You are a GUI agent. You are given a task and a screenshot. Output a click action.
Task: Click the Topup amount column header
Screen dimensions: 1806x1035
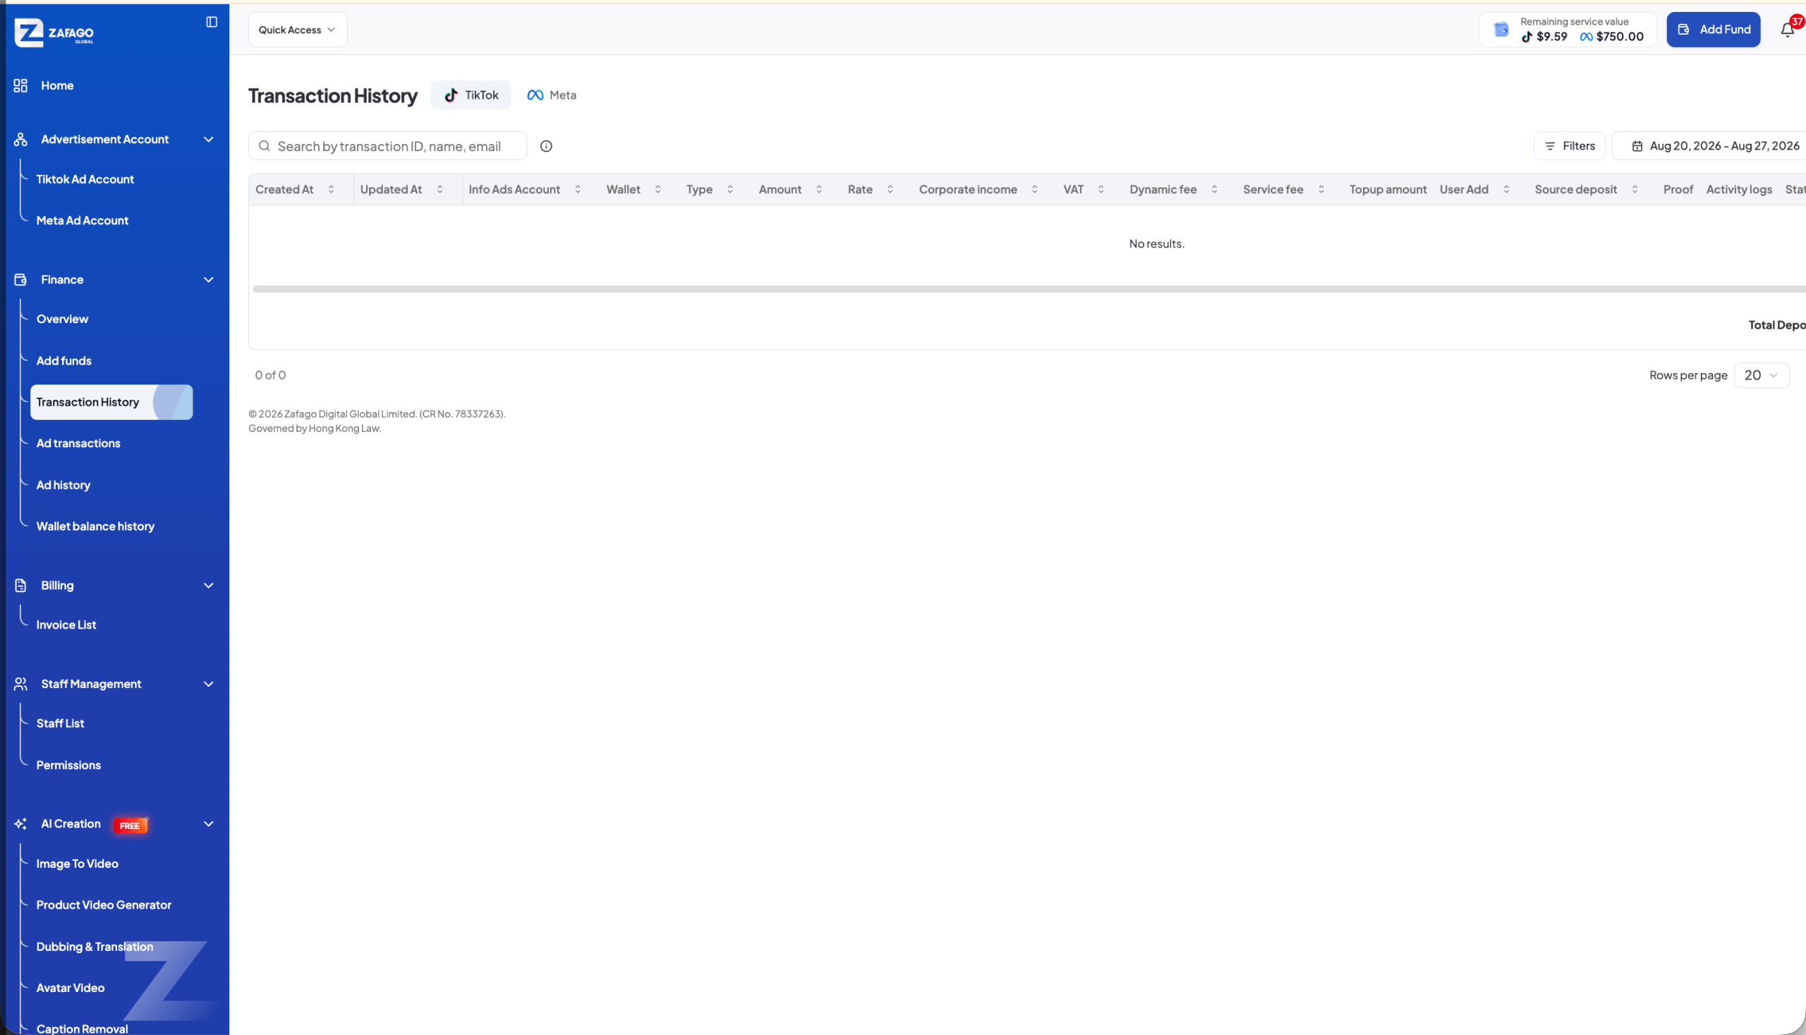1388,190
